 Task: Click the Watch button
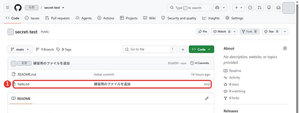point(221,32)
